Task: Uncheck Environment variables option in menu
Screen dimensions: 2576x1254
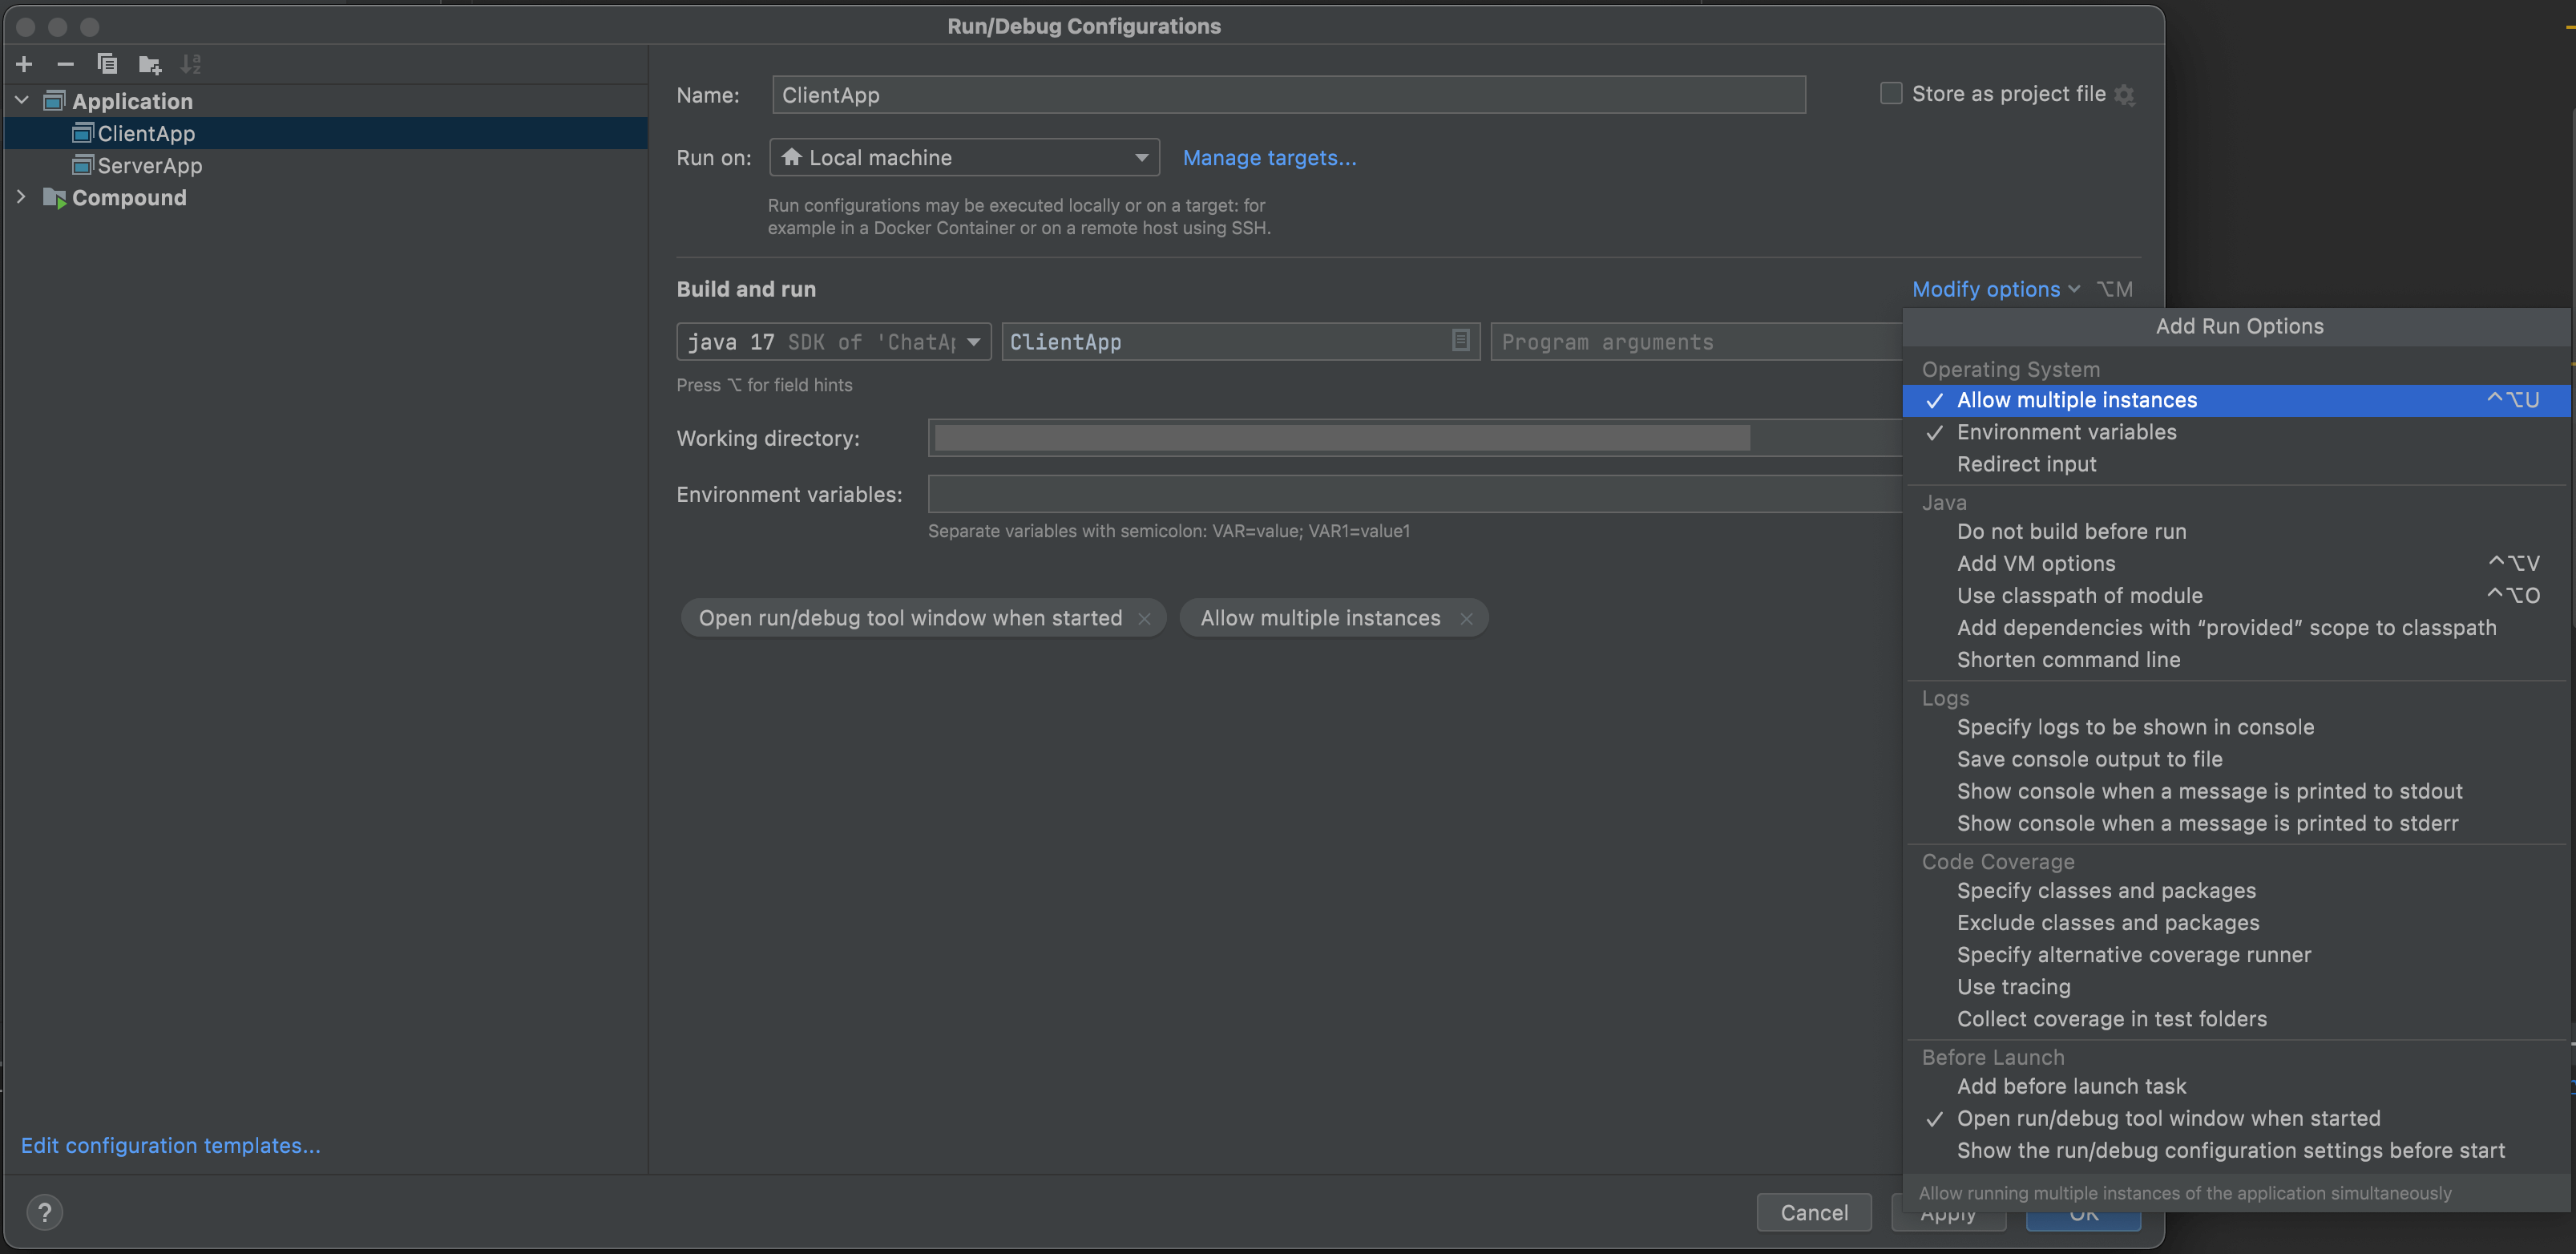Action: point(2236,432)
